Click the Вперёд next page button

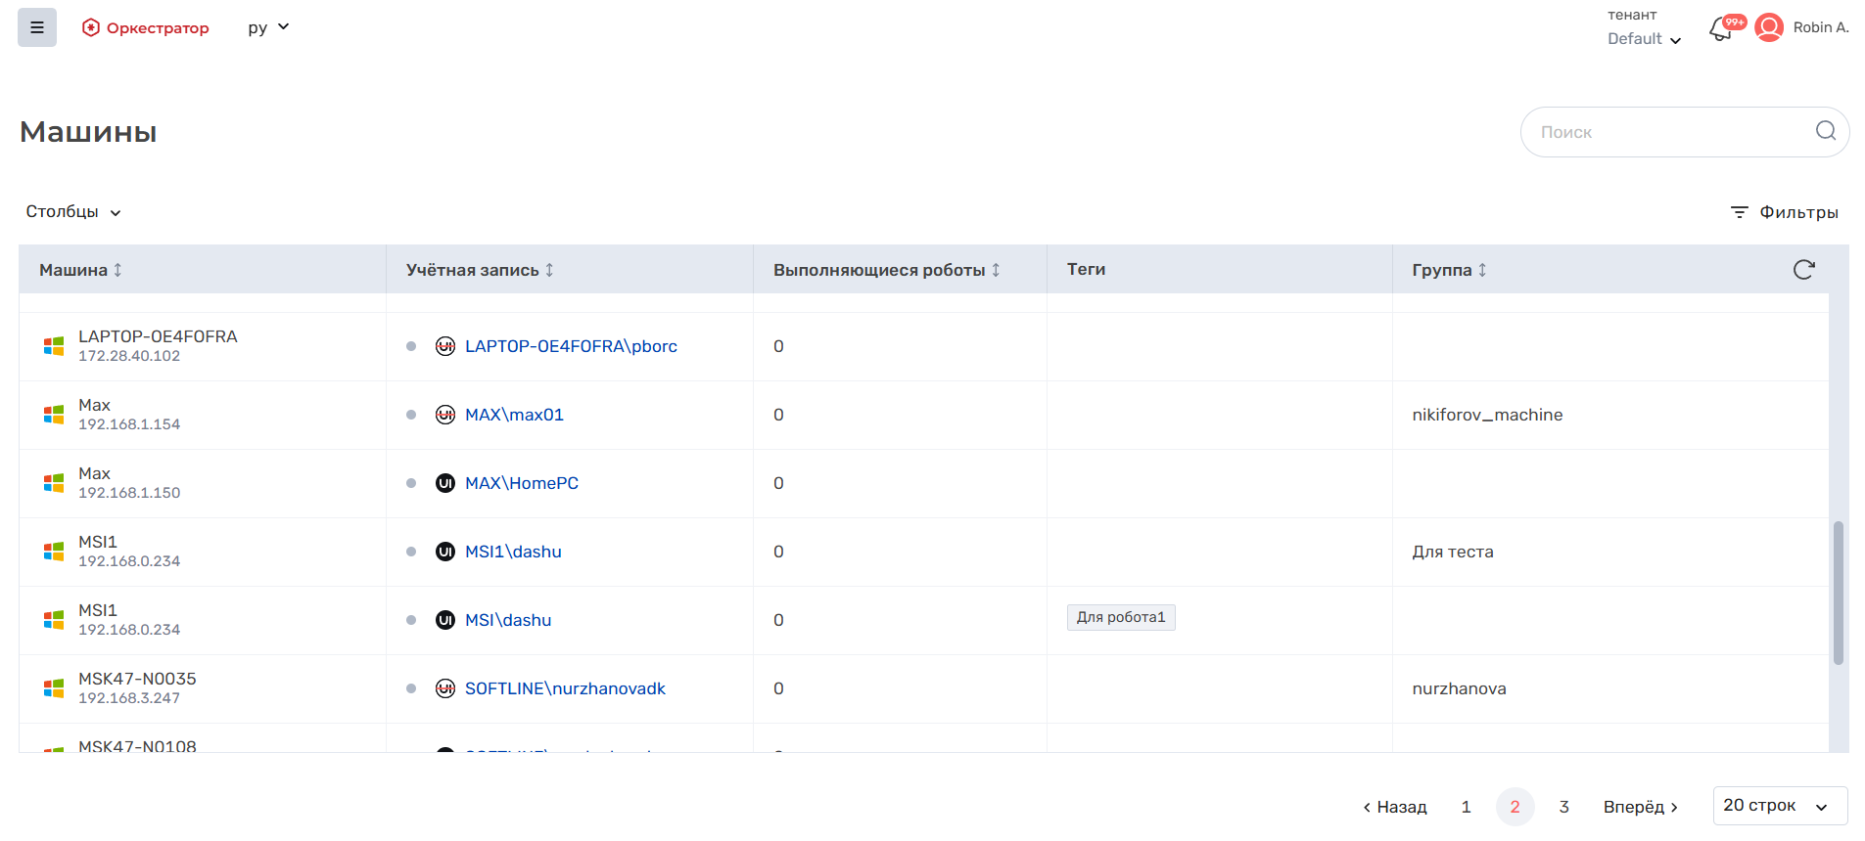1641,807
